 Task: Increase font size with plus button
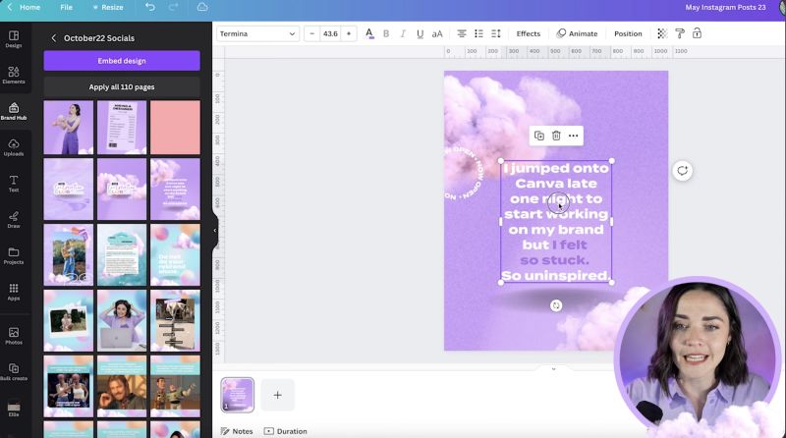(349, 33)
